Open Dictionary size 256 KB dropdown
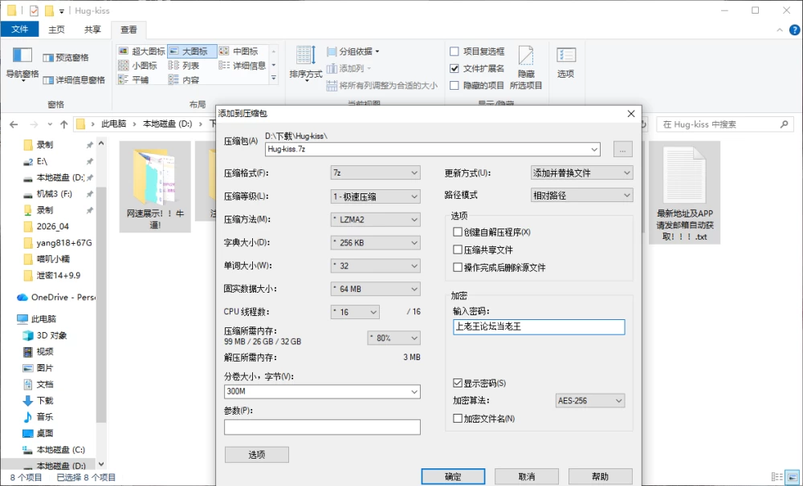The width and height of the screenshot is (803, 486). click(x=375, y=242)
